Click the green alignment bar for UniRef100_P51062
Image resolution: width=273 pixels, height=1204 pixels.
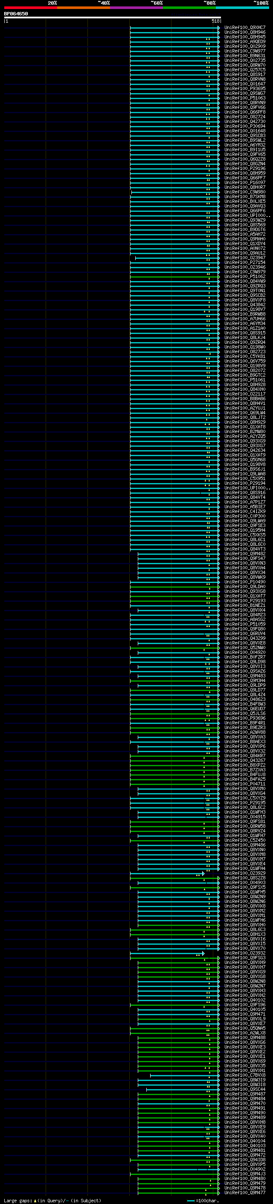174,277
